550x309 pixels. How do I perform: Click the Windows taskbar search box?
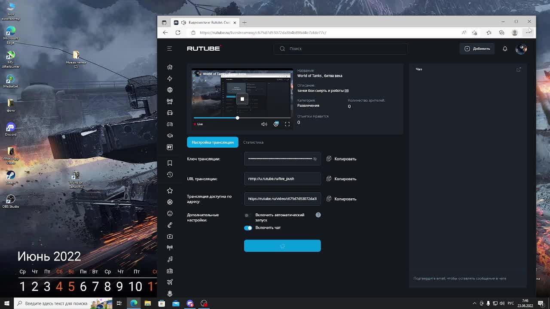[63, 303]
